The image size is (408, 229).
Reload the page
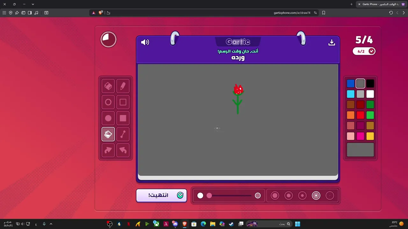[x=391, y=13]
